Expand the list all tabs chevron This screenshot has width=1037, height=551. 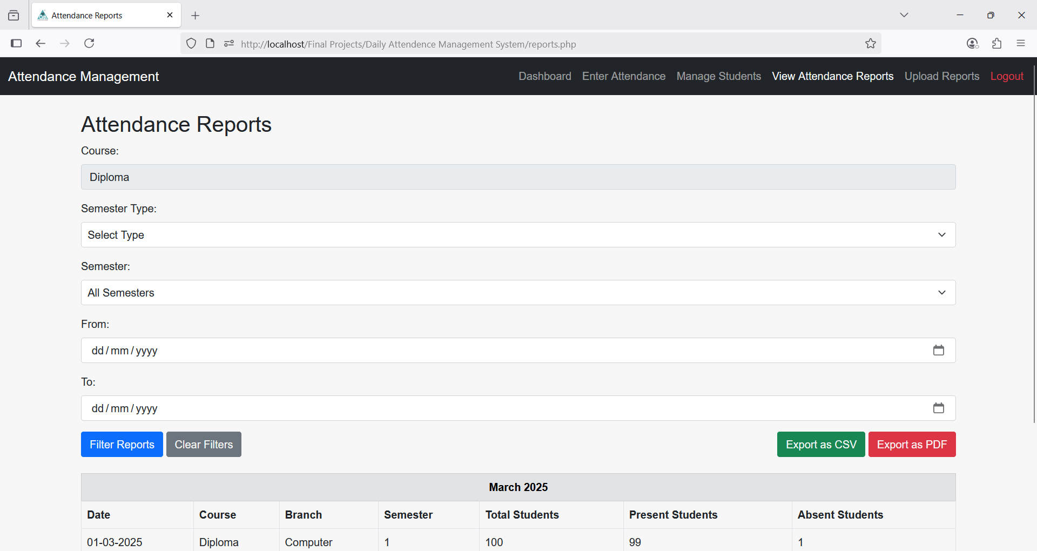pyautogui.click(x=904, y=15)
